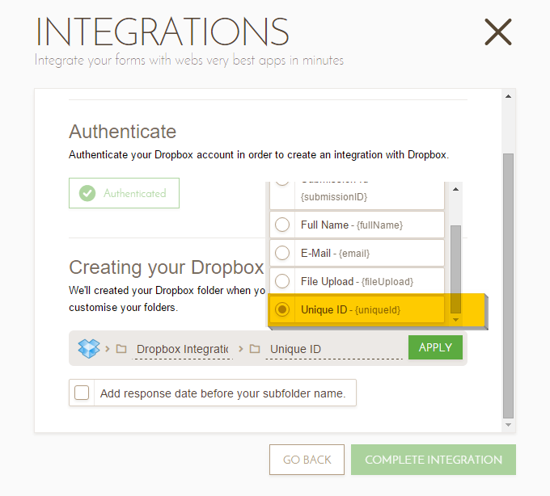Click folder icon before Dropbox Integration field

tap(121, 349)
